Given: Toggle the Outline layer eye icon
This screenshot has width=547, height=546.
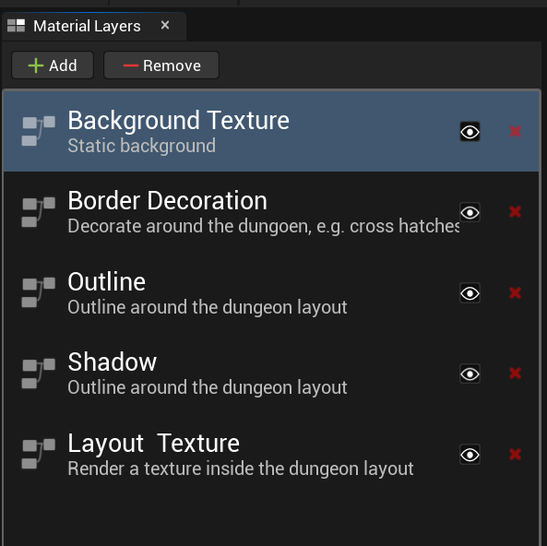Looking at the screenshot, I should coord(470,293).
